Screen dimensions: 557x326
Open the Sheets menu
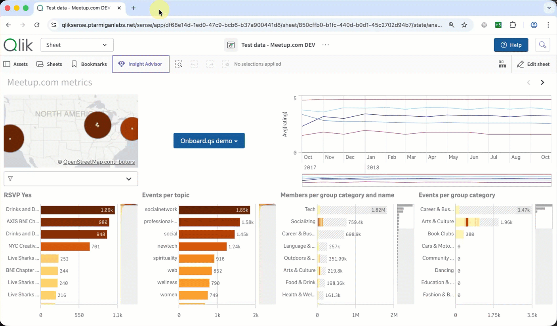pos(49,64)
